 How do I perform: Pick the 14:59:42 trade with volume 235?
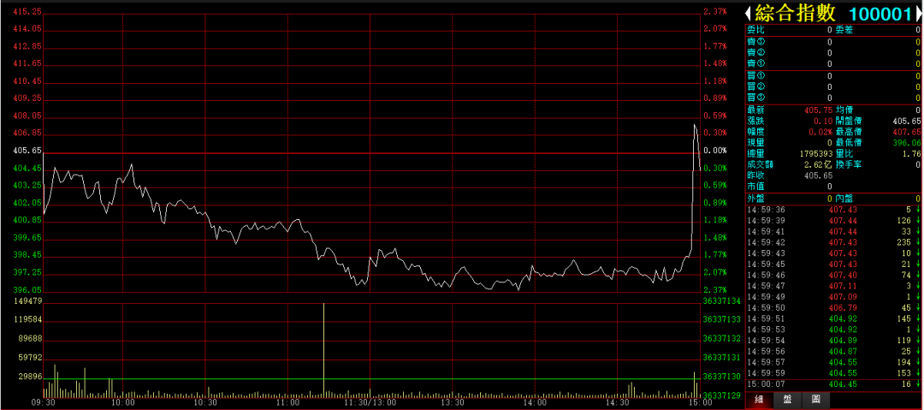click(833, 242)
